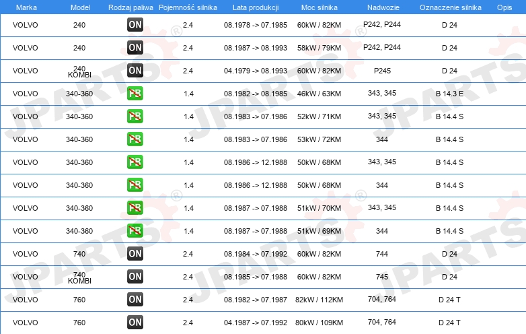Image resolution: width=526 pixels, height=334 pixels.
Task: Click the ON diesel icon in the 240 KOMBI row
Action: [135, 71]
